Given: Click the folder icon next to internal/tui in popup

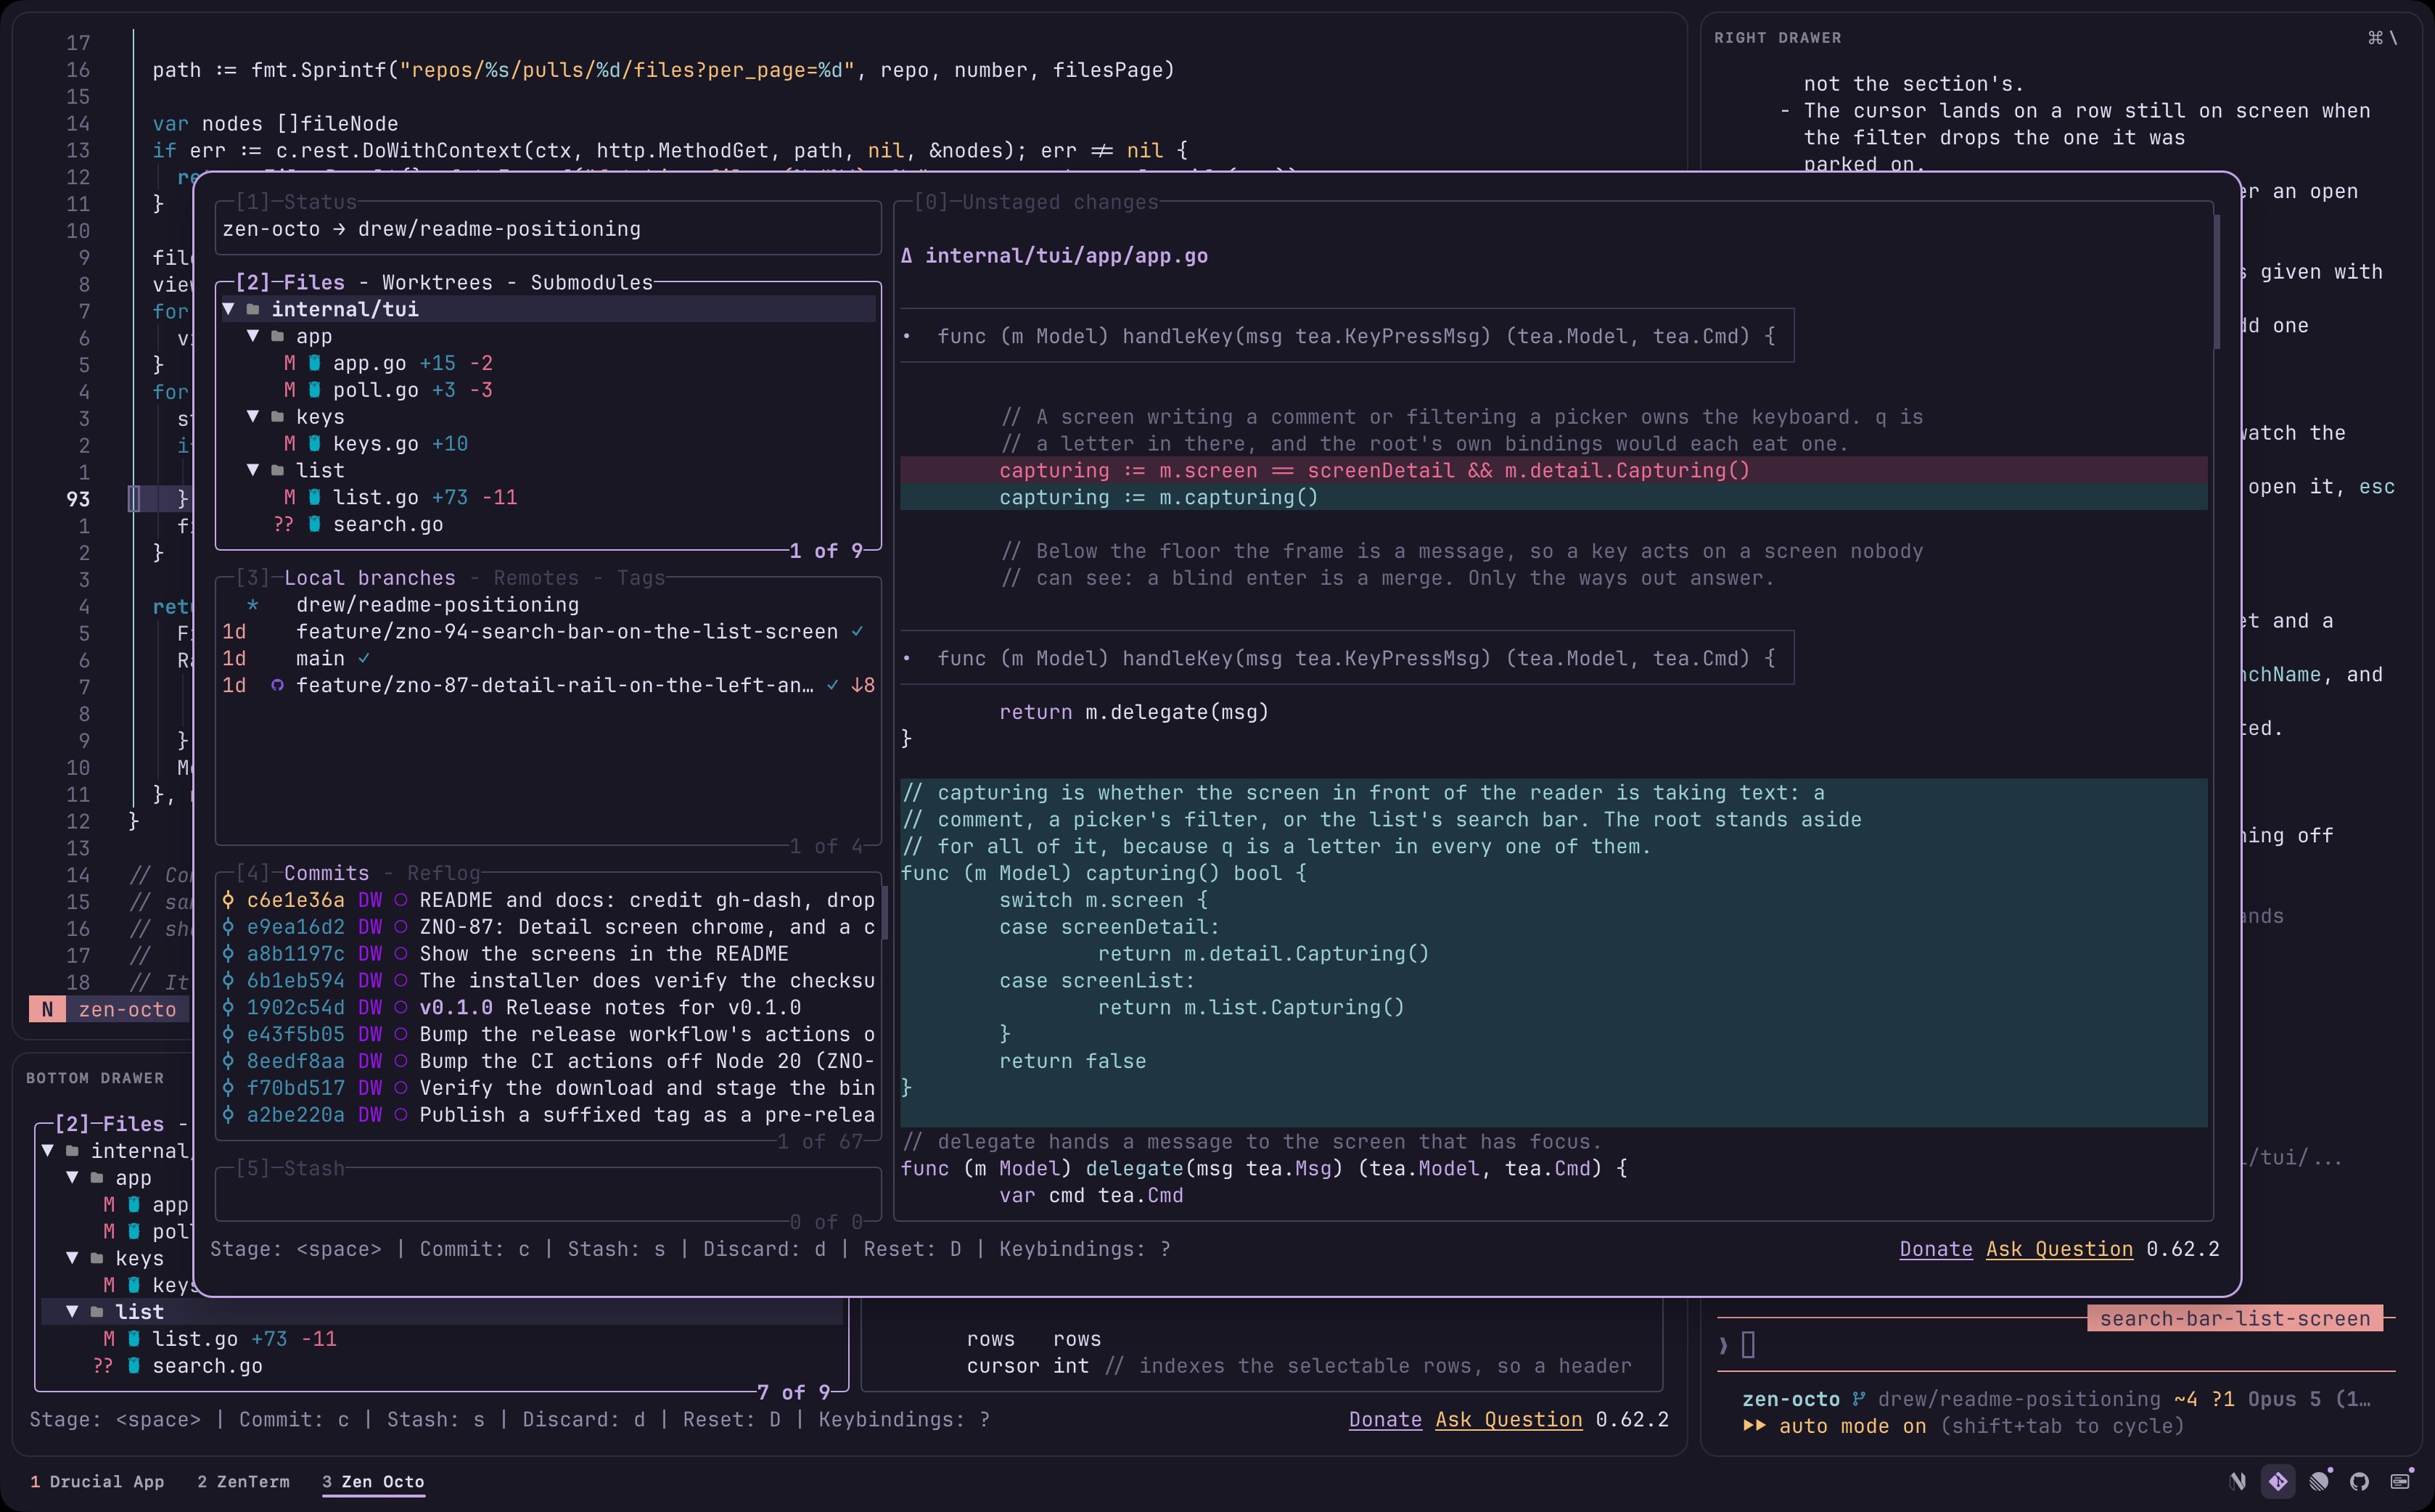Looking at the screenshot, I should point(254,309).
